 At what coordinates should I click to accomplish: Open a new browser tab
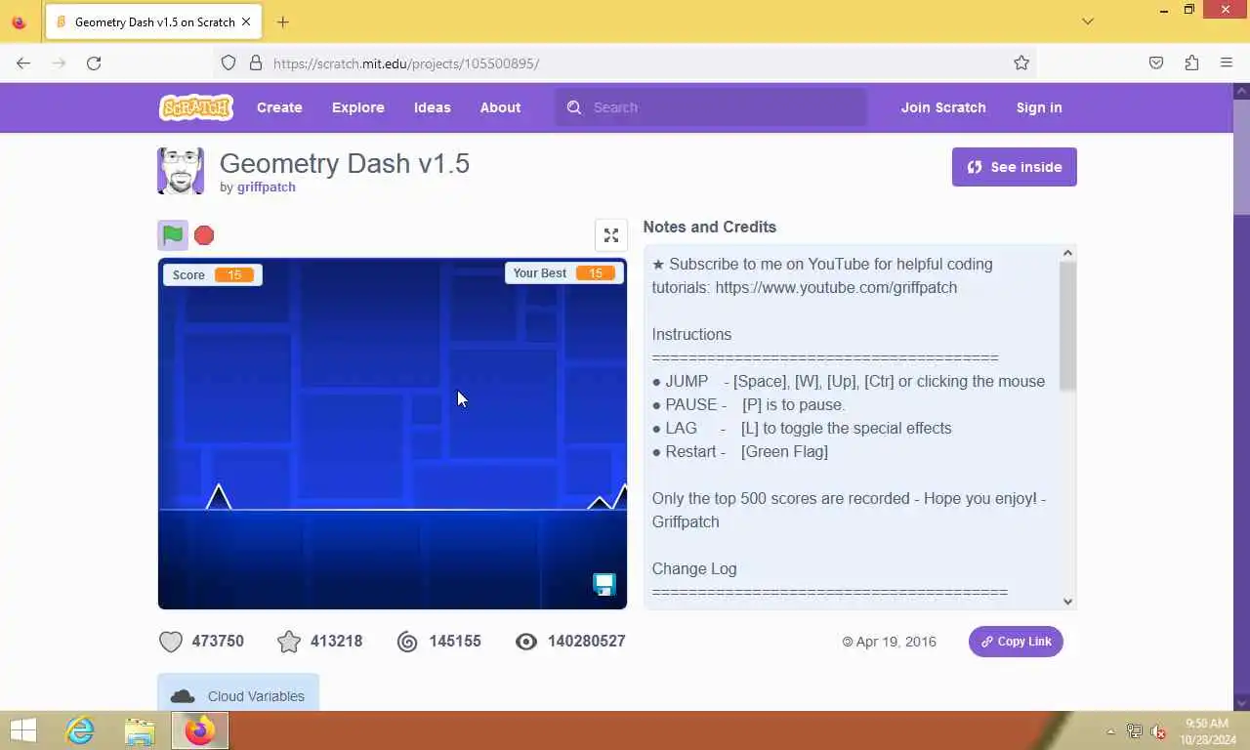point(282,21)
